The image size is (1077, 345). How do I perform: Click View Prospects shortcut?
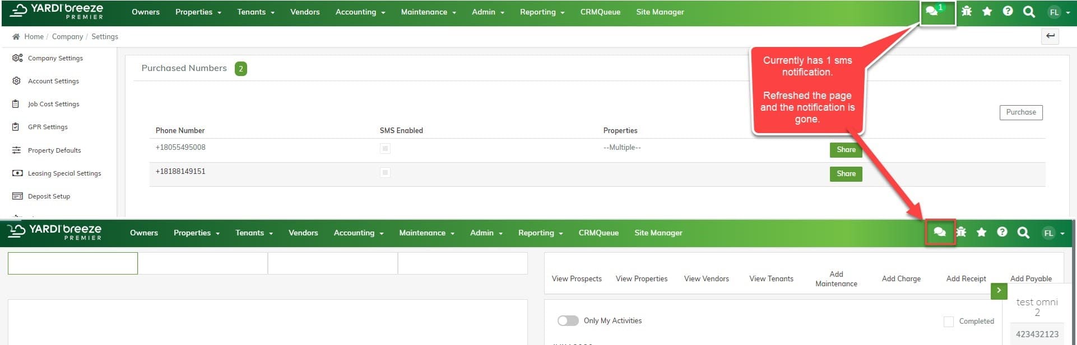coord(577,278)
